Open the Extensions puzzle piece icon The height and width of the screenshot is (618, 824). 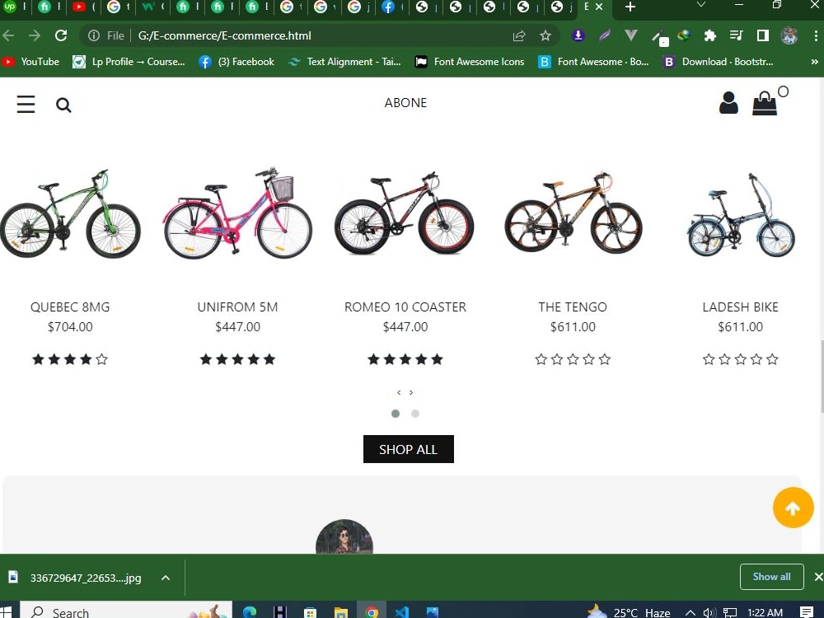click(710, 35)
